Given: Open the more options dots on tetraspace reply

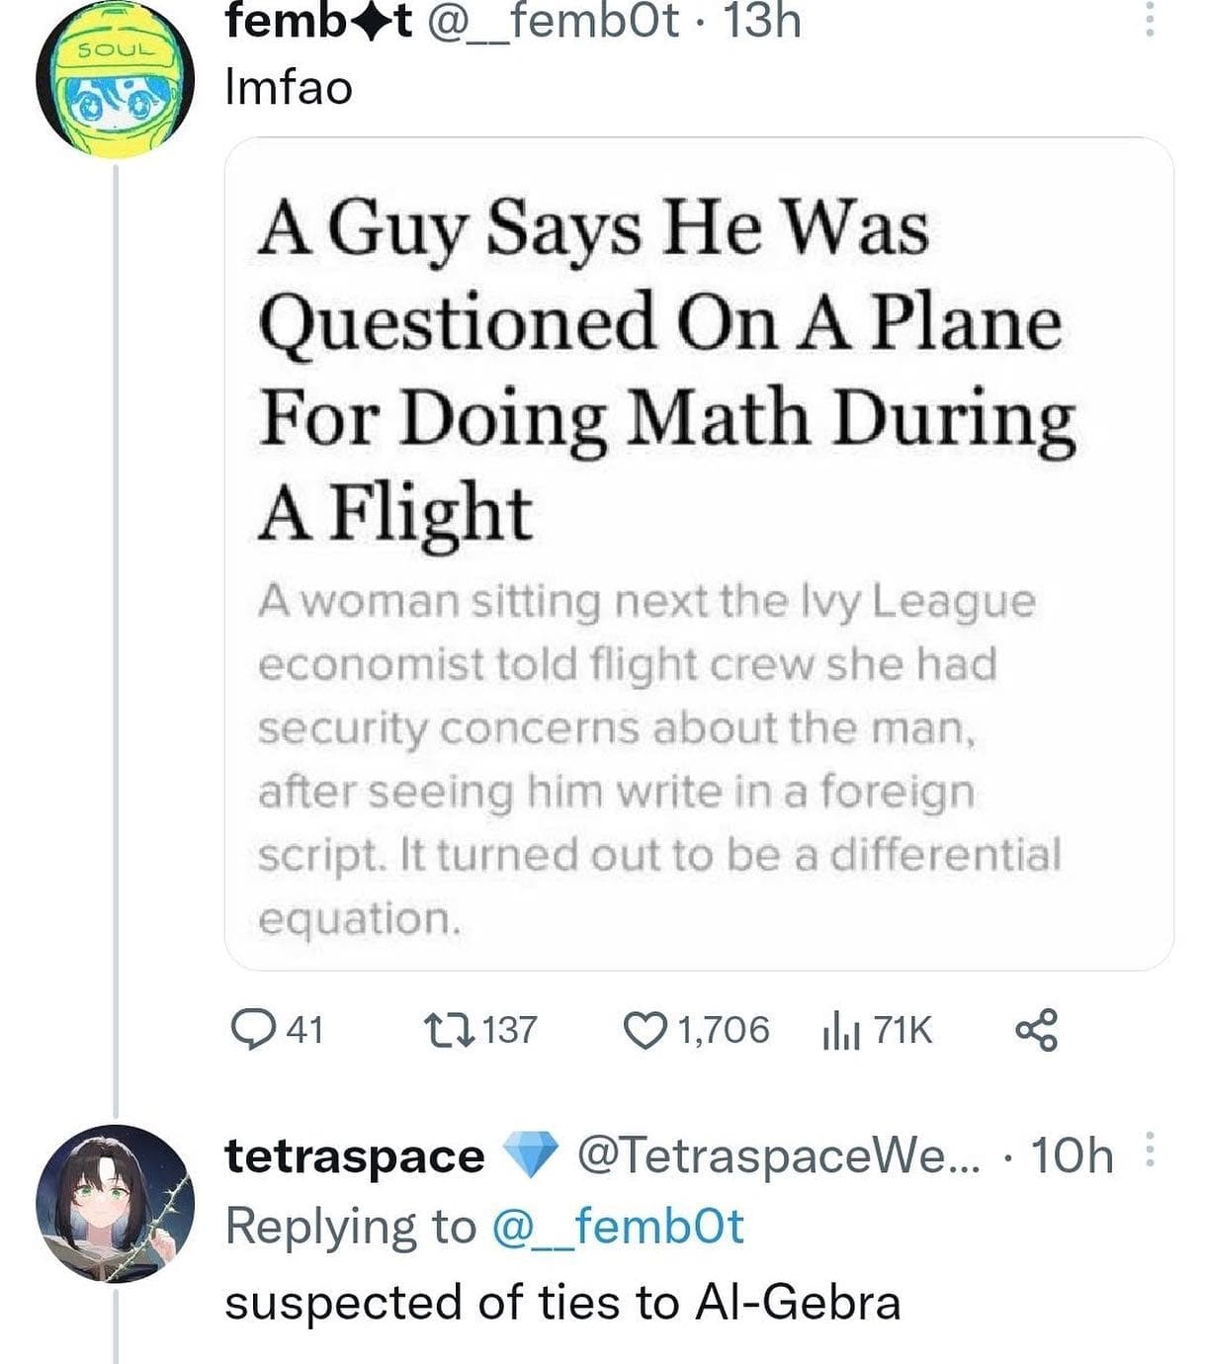Looking at the screenshot, I should point(1149,1151).
